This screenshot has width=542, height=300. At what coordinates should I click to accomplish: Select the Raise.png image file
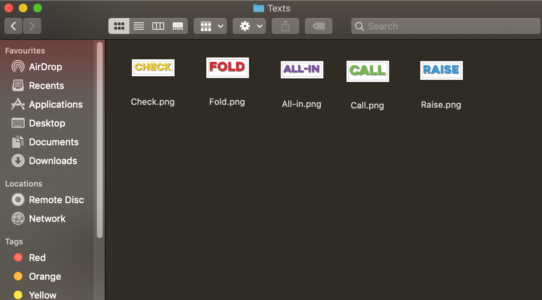(441, 70)
